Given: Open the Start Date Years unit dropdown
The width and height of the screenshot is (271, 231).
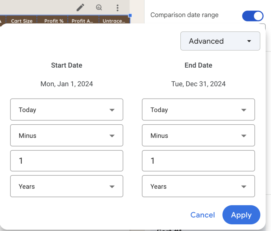Looking at the screenshot, I should click(67, 186).
